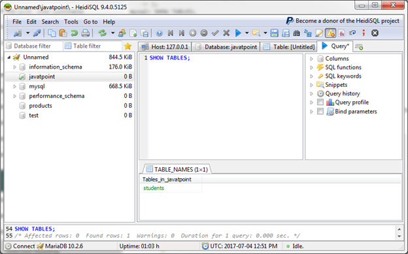
Task: Expand the mysql database node
Action: [14, 86]
